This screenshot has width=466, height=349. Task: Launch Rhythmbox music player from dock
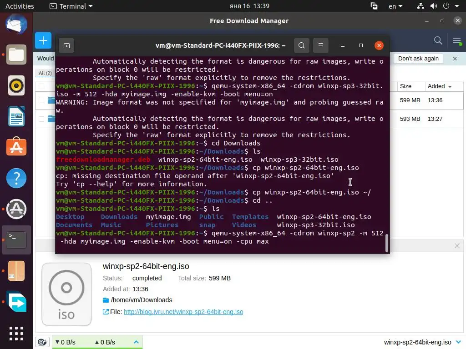pos(16,86)
